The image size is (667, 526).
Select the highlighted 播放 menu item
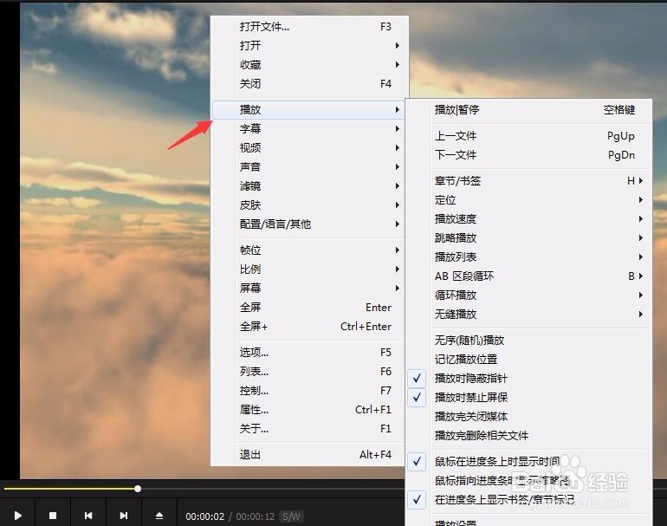coord(308,110)
